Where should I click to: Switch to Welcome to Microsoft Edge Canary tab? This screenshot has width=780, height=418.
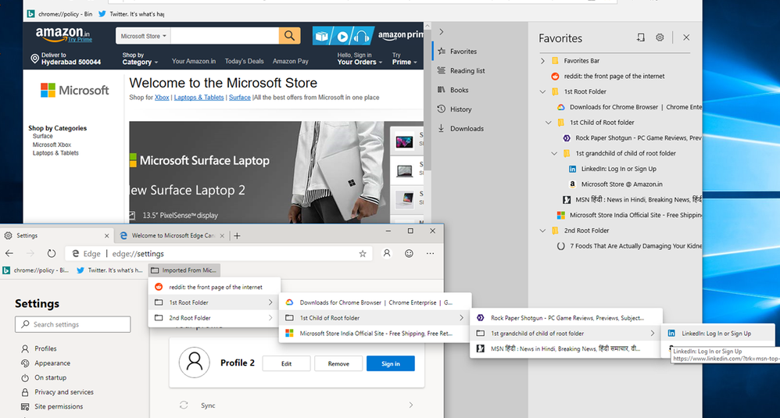point(172,236)
